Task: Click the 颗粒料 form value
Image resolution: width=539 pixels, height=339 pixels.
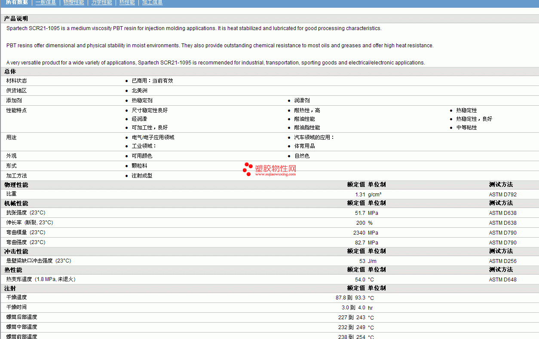Action: pyautogui.click(x=139, y=166)
